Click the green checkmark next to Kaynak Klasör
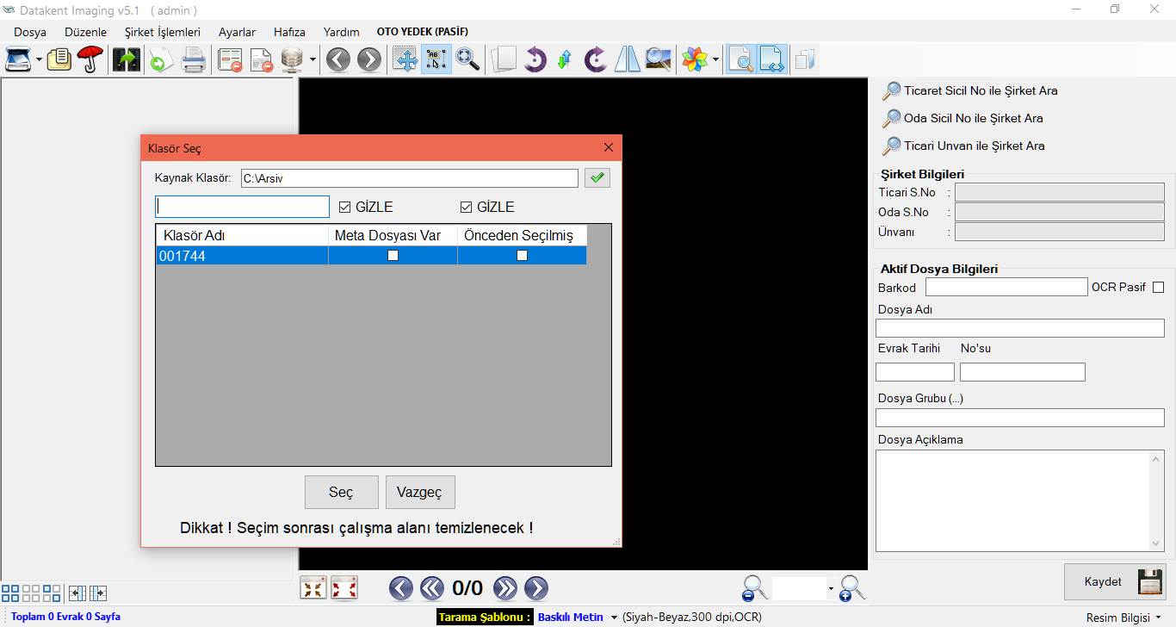 click(597, 178)
